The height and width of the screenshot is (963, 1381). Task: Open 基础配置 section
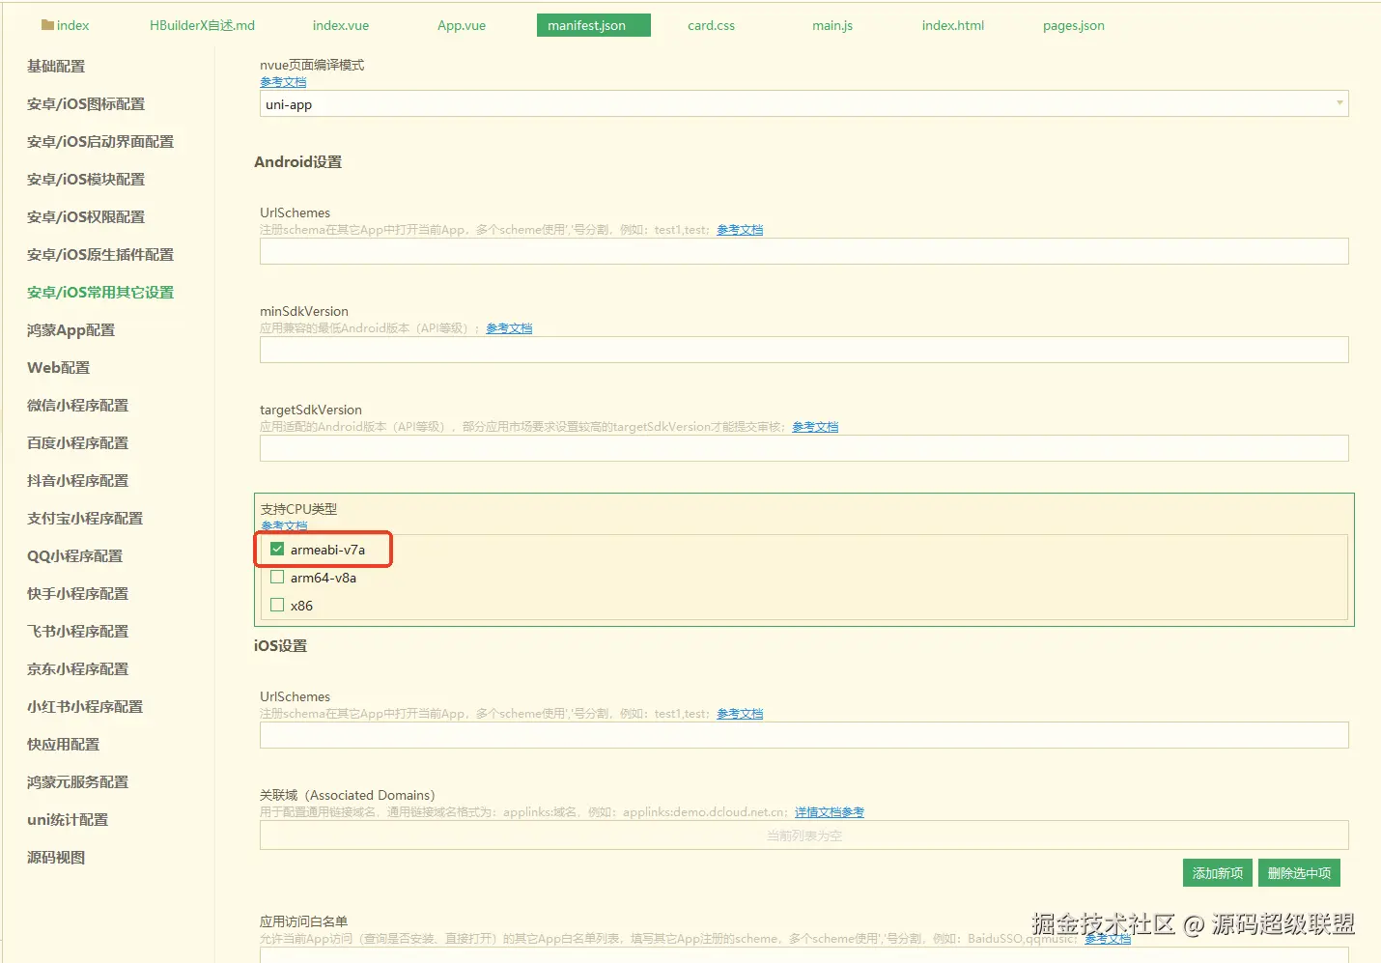tap(56, 66)
